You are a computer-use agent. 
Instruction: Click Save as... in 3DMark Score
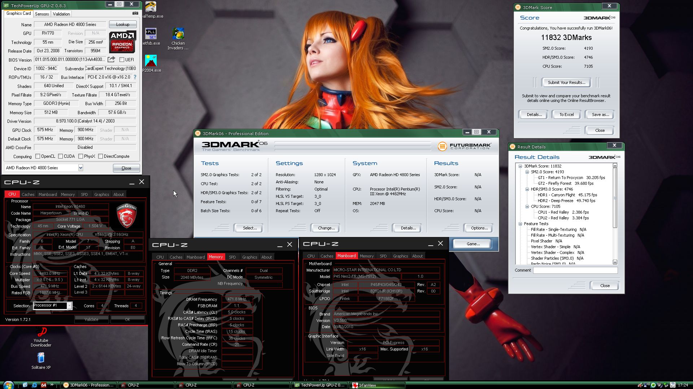(600, 115)
